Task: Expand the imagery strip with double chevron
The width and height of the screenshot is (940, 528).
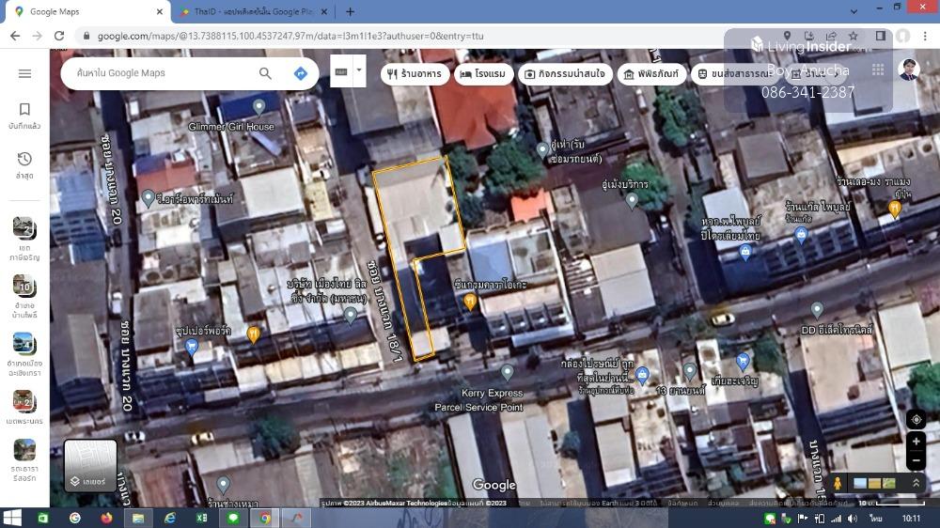Action: pyautogui.click(x=916, y=483)
